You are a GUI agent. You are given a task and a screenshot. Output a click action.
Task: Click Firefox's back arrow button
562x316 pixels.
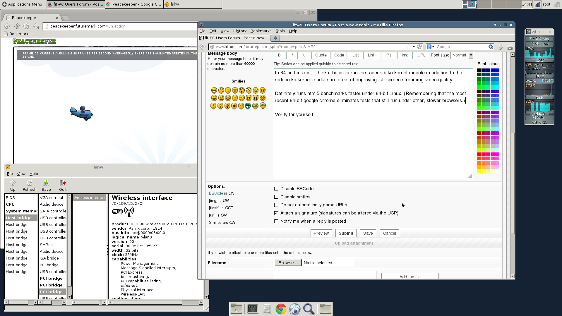pyautogui.click(x=203, y=47)
